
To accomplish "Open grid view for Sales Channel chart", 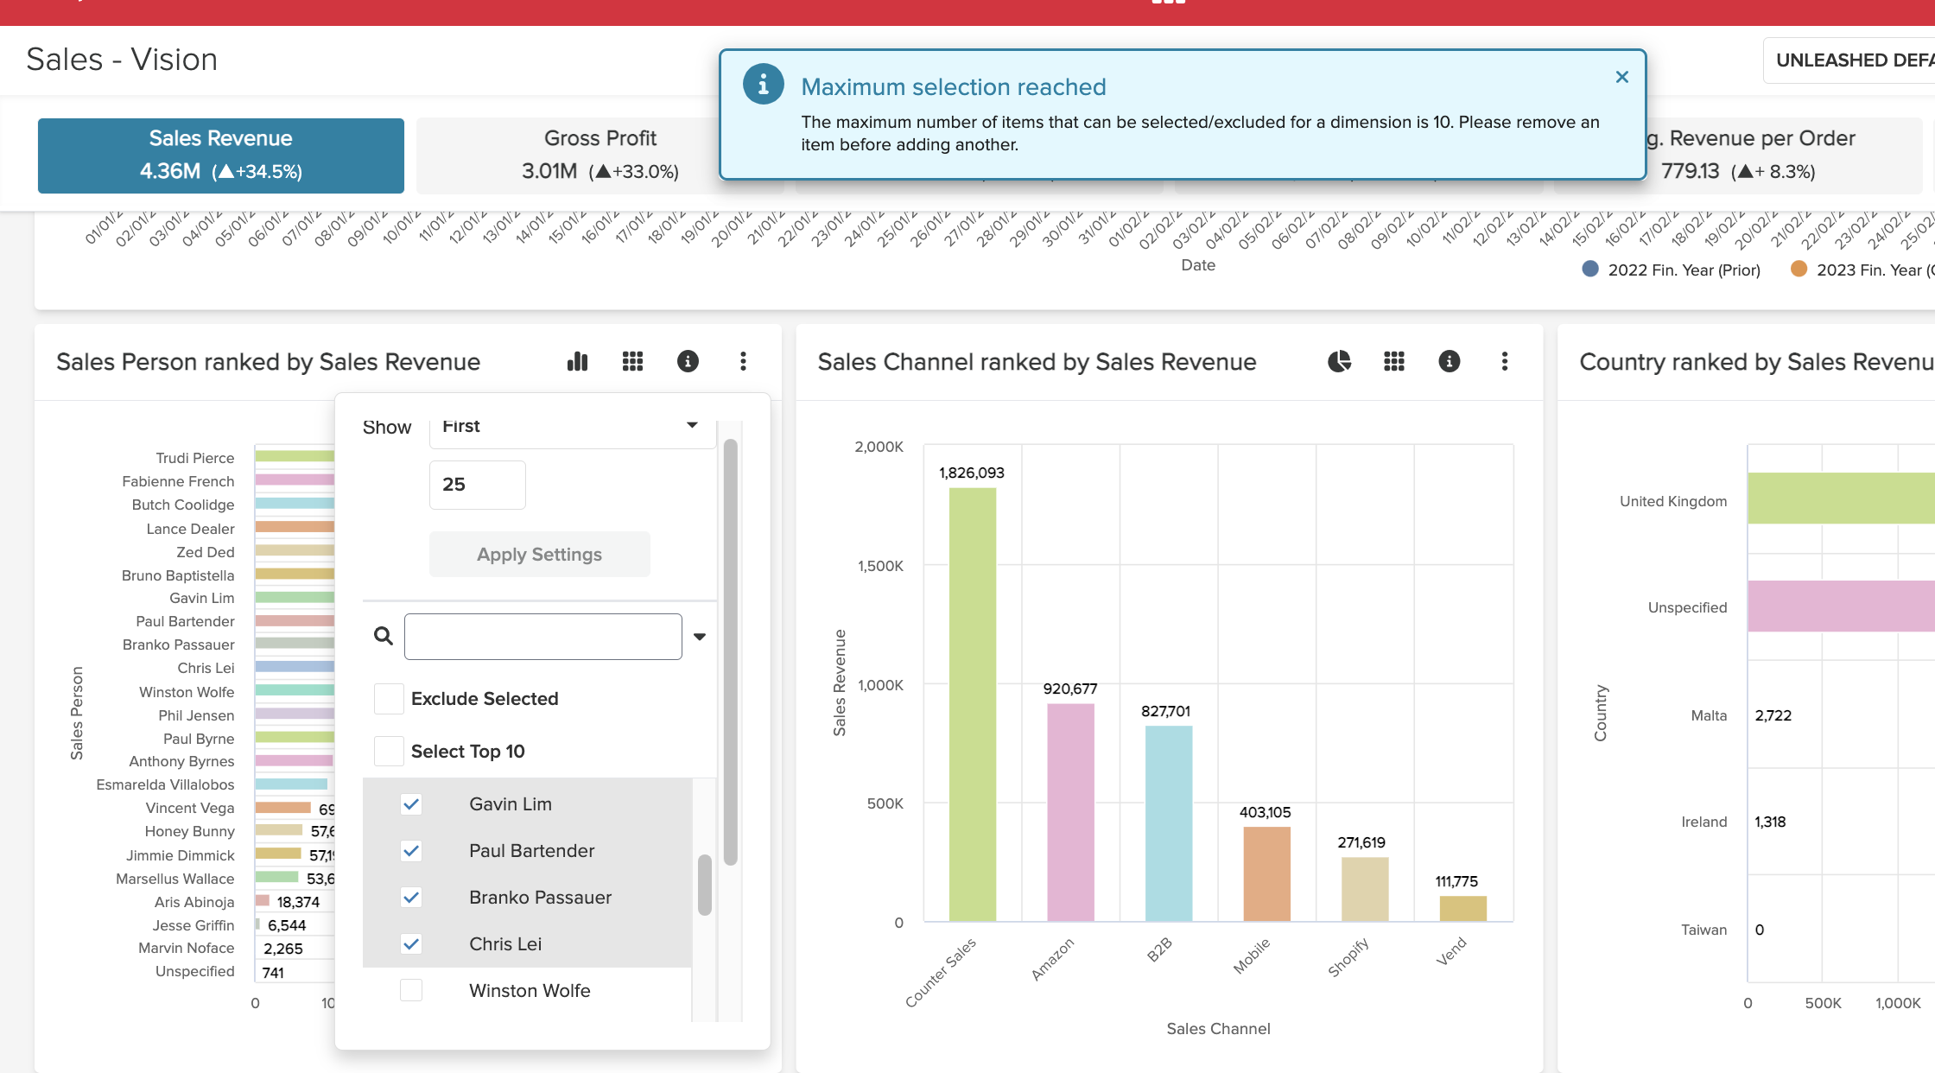I will 1394,362.
